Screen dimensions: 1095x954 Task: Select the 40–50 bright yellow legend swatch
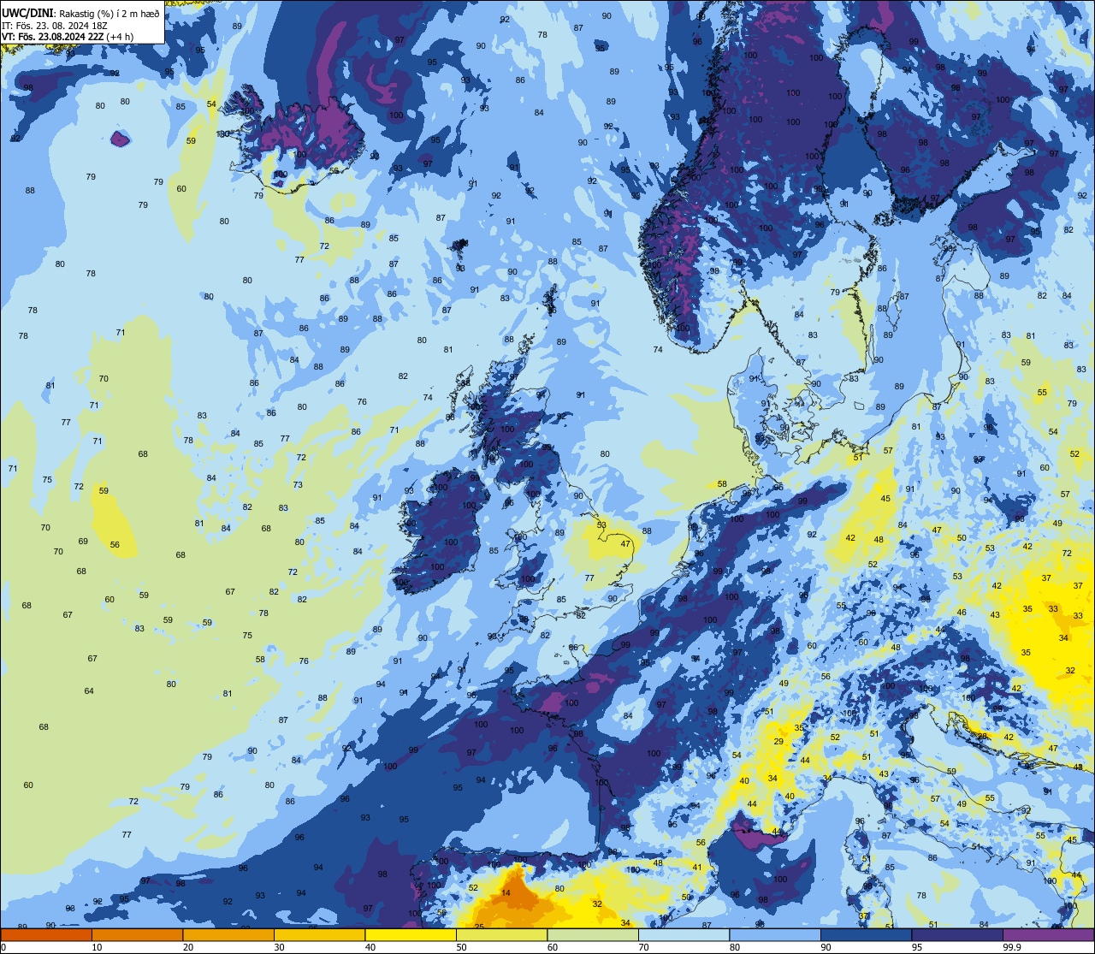point(411,935)
